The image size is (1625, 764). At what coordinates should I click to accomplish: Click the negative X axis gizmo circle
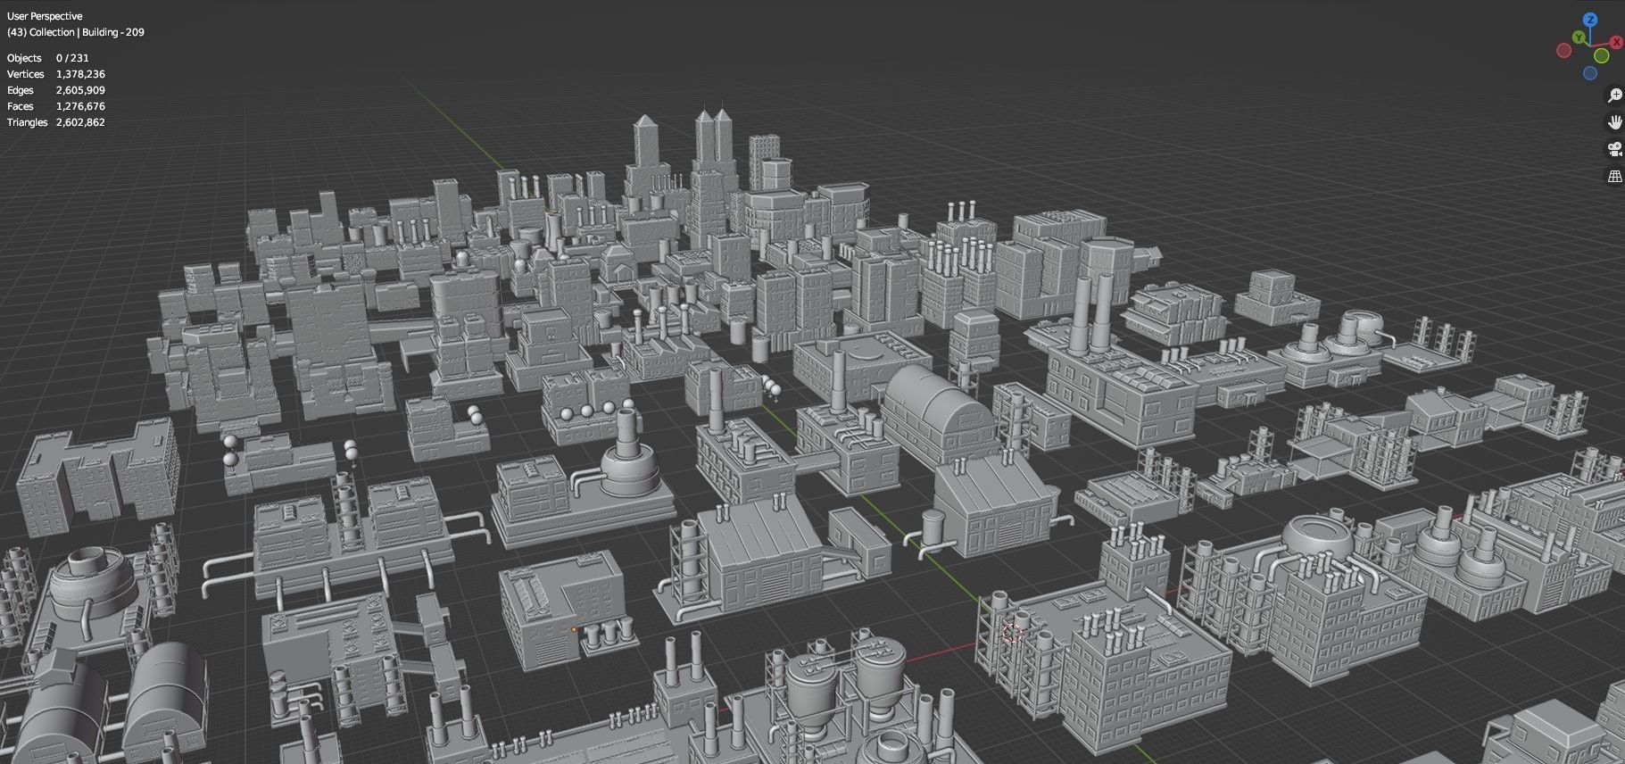click(x=1563, y=50)
